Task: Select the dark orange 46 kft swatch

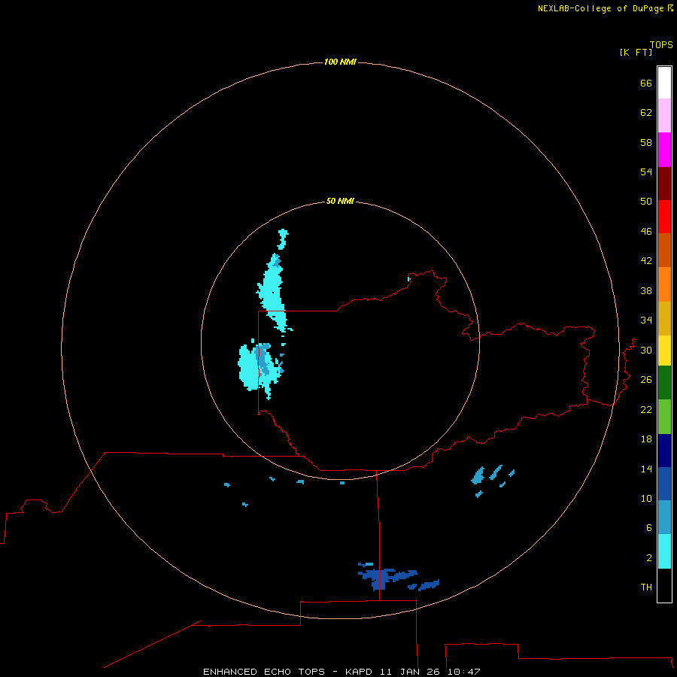Action: click(664, 250)
